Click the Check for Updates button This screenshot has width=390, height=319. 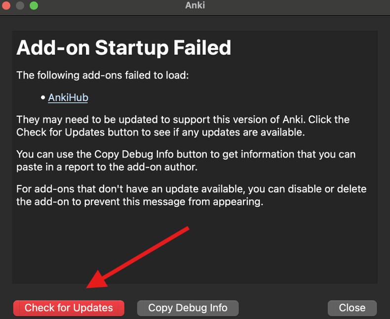coord(69,308)
